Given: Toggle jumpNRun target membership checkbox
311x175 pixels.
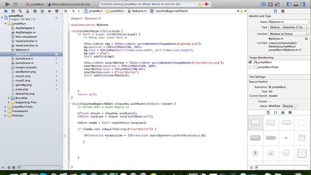Looking at the screenshot, I should click(x=250, y=62).
